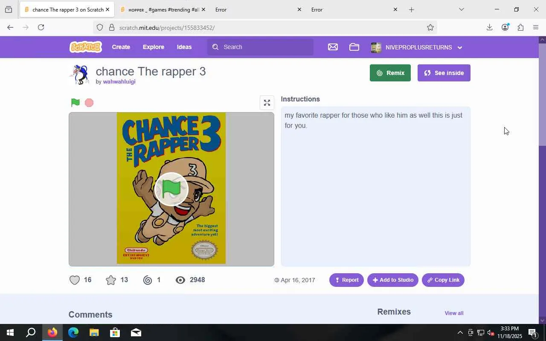Viewport: 546px width, 341px height.
Task: Love this project with the heart icon
Action: tap(75, 280)
